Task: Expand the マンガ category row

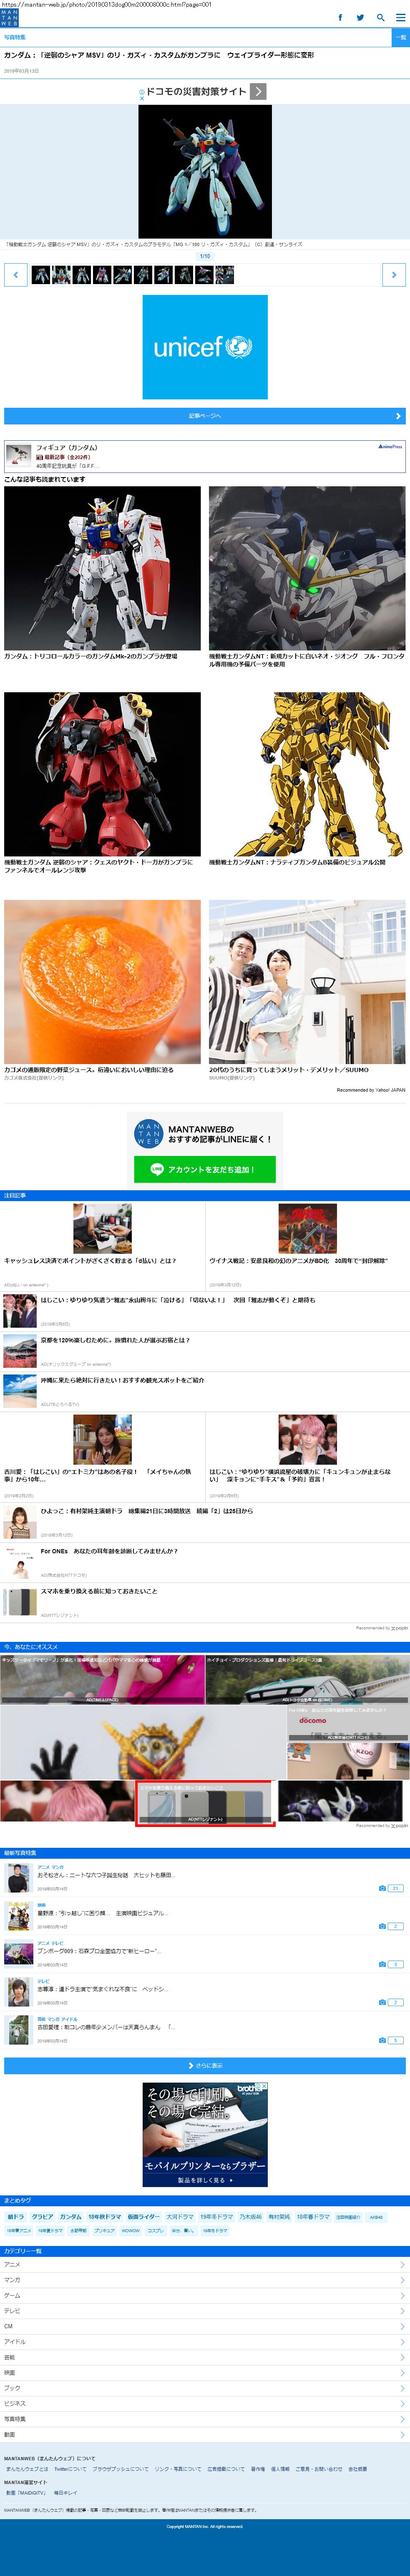Action: click(204, 2280)
